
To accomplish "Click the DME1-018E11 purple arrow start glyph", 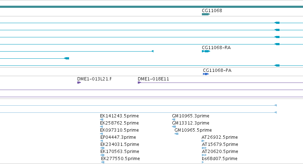I will point(139,83).
